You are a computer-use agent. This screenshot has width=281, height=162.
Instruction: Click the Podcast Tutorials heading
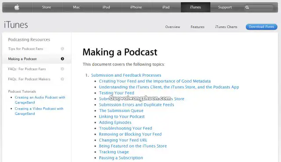click(x=22, y=92)
